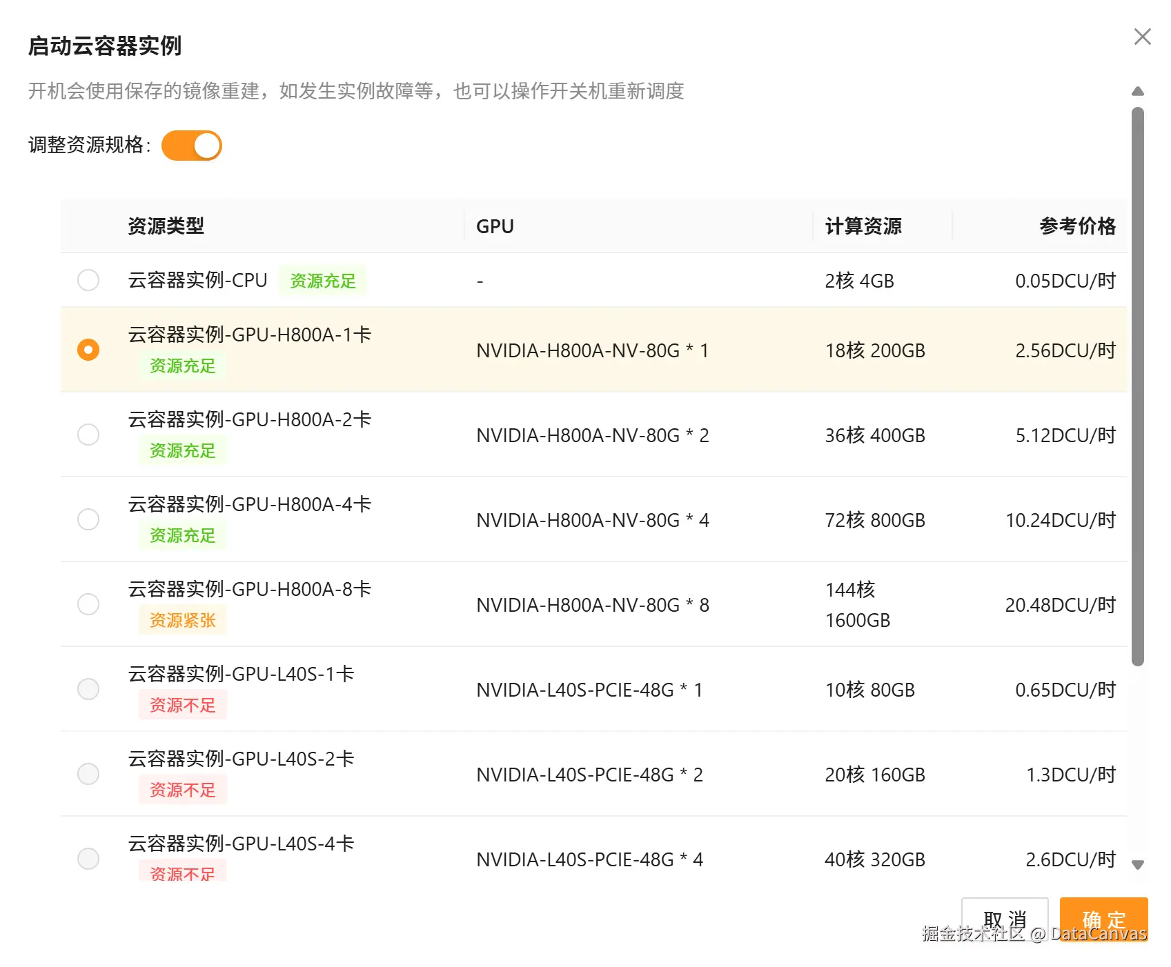
Task: Click the NVIDIA-L40S-PCIE-48G * 1 cell
Action: point(590,690)
